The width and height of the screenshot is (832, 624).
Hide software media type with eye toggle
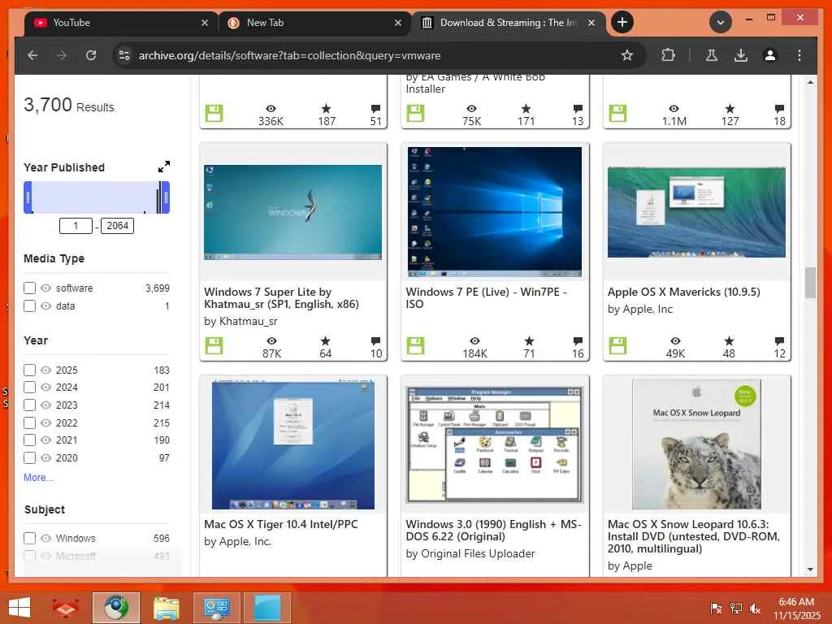coord(46,288)
